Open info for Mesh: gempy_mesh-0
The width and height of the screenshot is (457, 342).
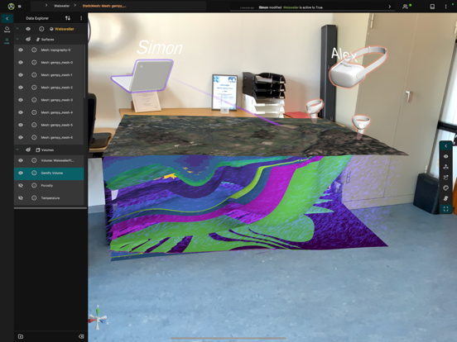[34, 63]
